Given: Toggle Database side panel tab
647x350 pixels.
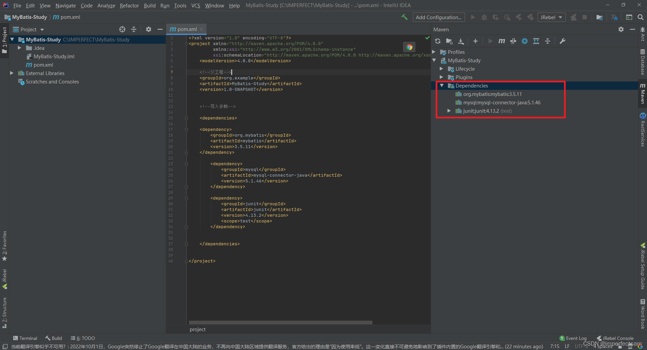Looking at the screenshot, I should coord(643,62).
